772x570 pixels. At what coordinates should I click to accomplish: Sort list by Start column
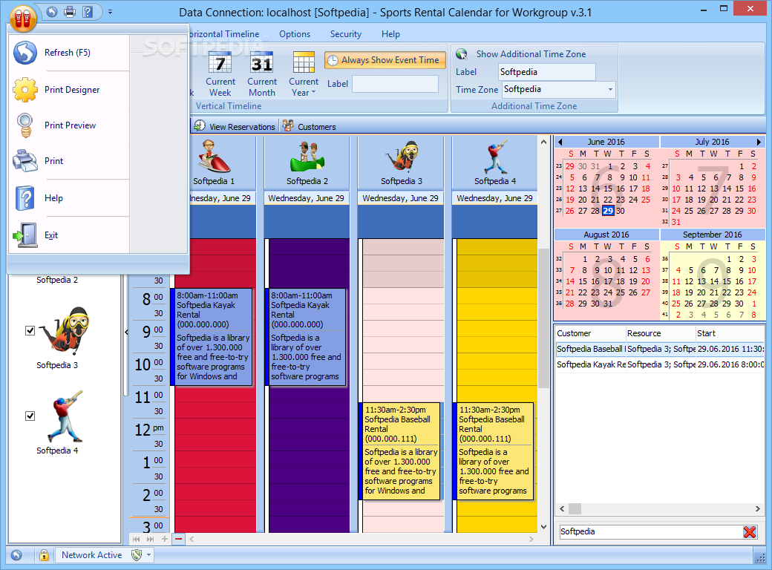(730, 334)
